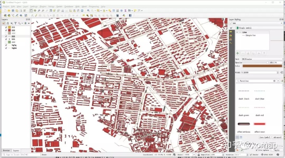Switch to the Browser tab
The image size is (285, 158).
click(6, 151)
